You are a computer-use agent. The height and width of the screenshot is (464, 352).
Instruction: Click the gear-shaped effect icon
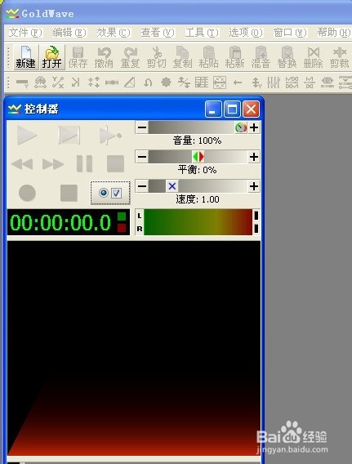coord(166,83)
